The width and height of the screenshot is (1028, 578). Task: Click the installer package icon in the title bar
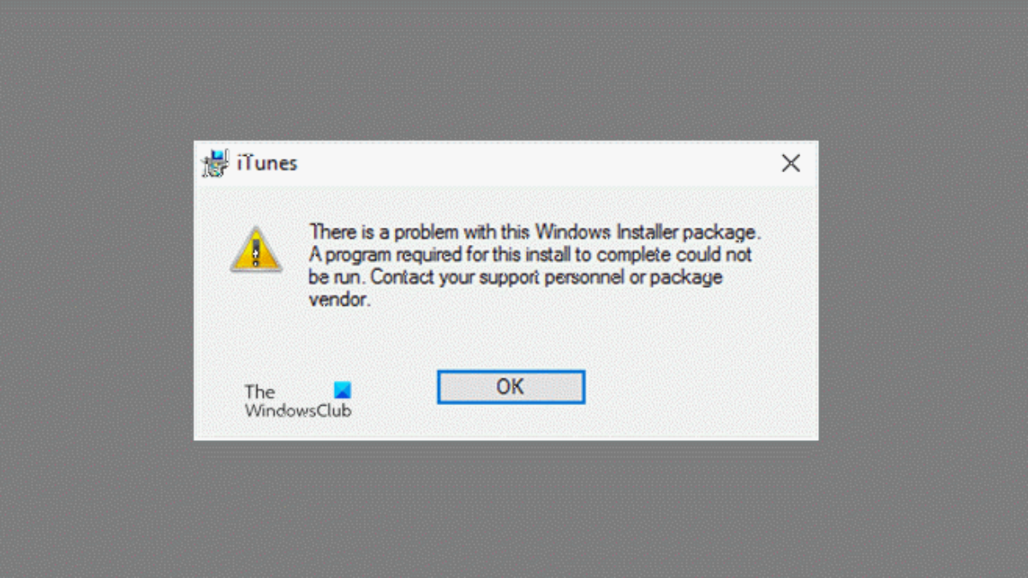215,163
